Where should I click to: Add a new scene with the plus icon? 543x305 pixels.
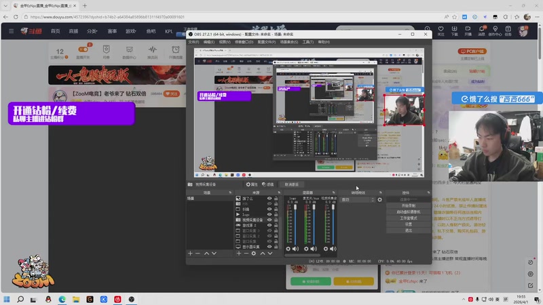(190, 253)
